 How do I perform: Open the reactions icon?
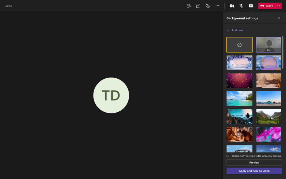tap(208, 6)
